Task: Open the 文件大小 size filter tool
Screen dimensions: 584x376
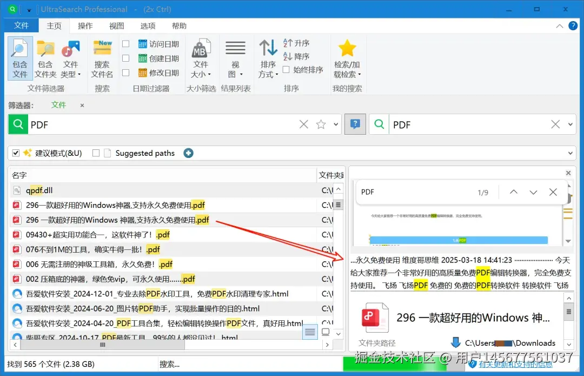Action: pos(202,57)
